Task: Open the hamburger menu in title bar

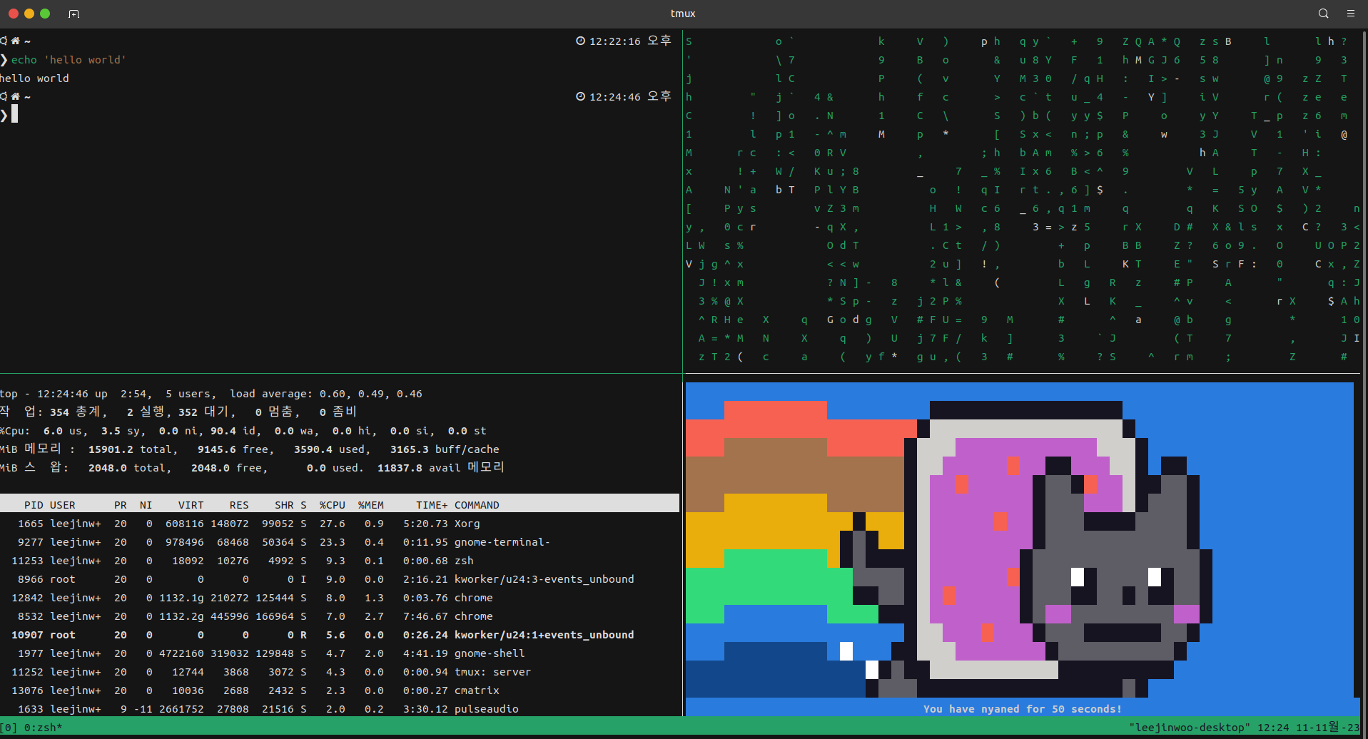Action: pos(1351,14)
